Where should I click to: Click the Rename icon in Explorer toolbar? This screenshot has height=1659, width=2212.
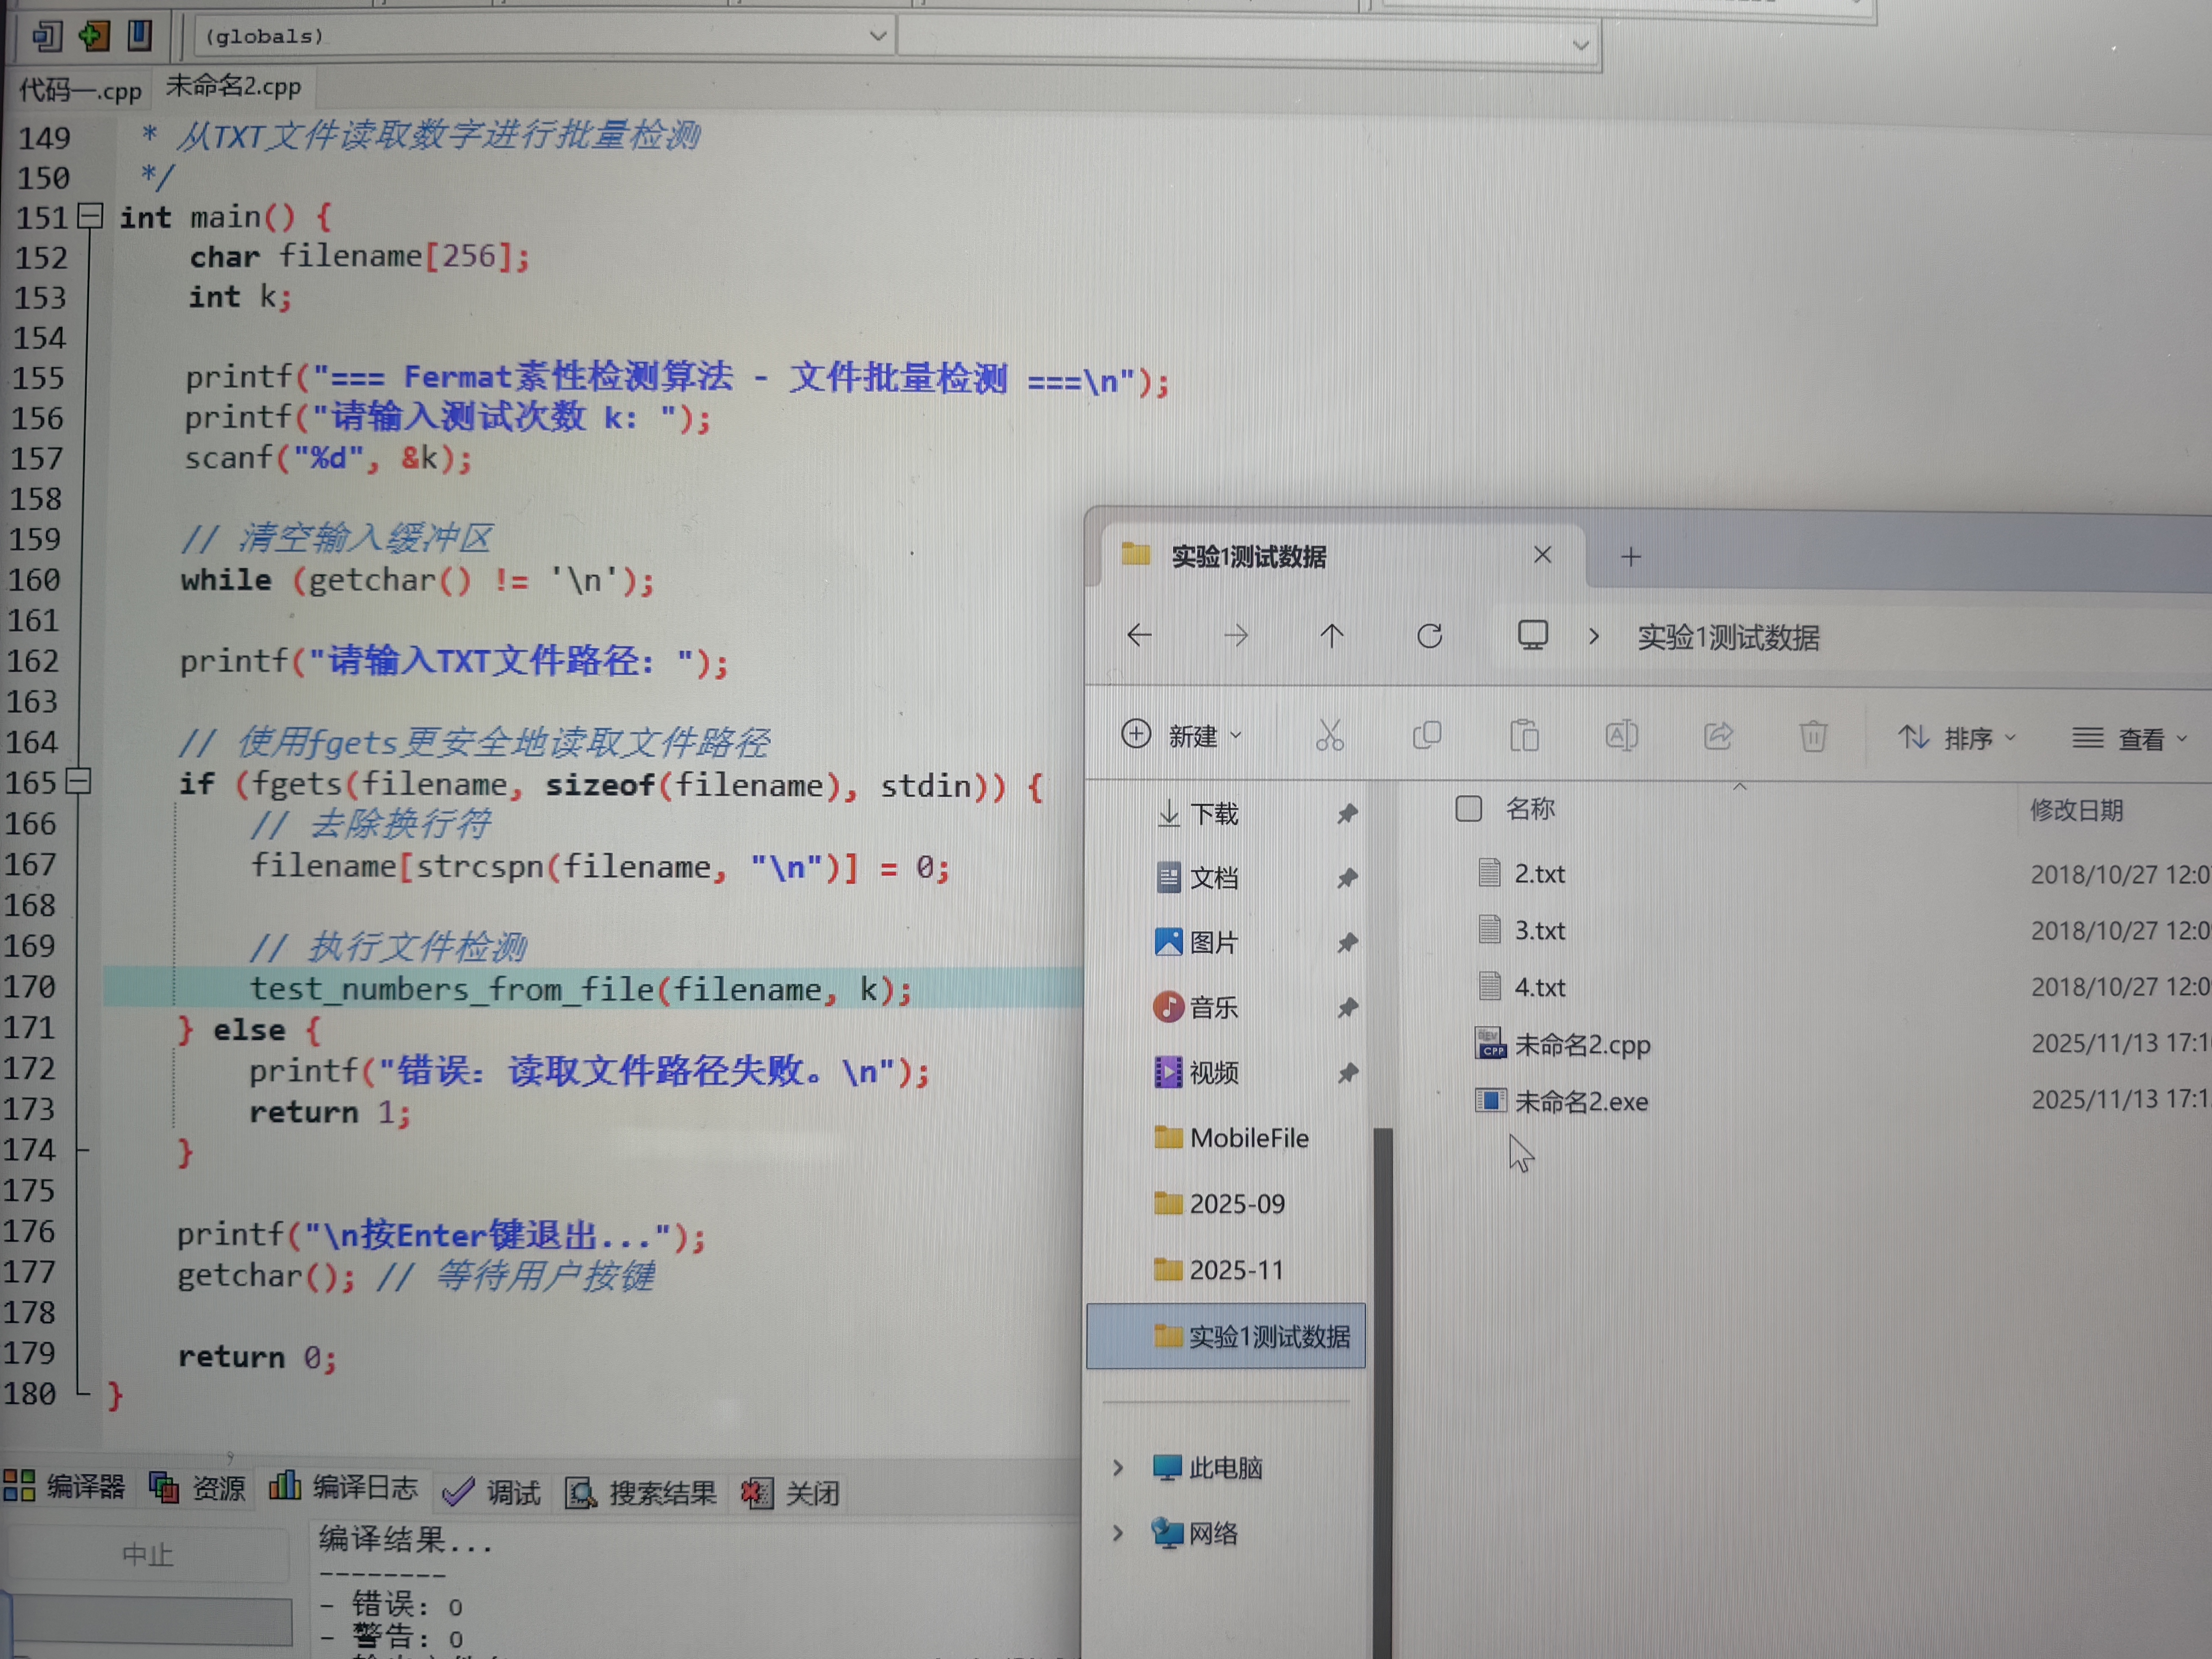[1621, 736]
